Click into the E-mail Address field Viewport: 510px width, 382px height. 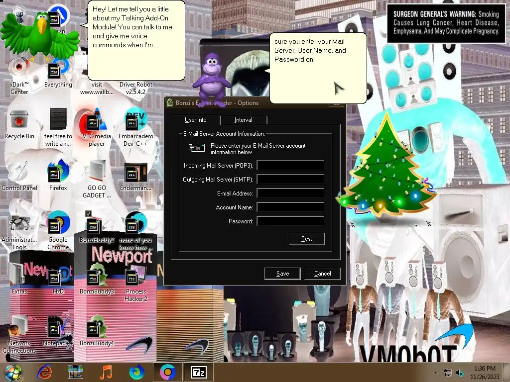tap(290, 193)
